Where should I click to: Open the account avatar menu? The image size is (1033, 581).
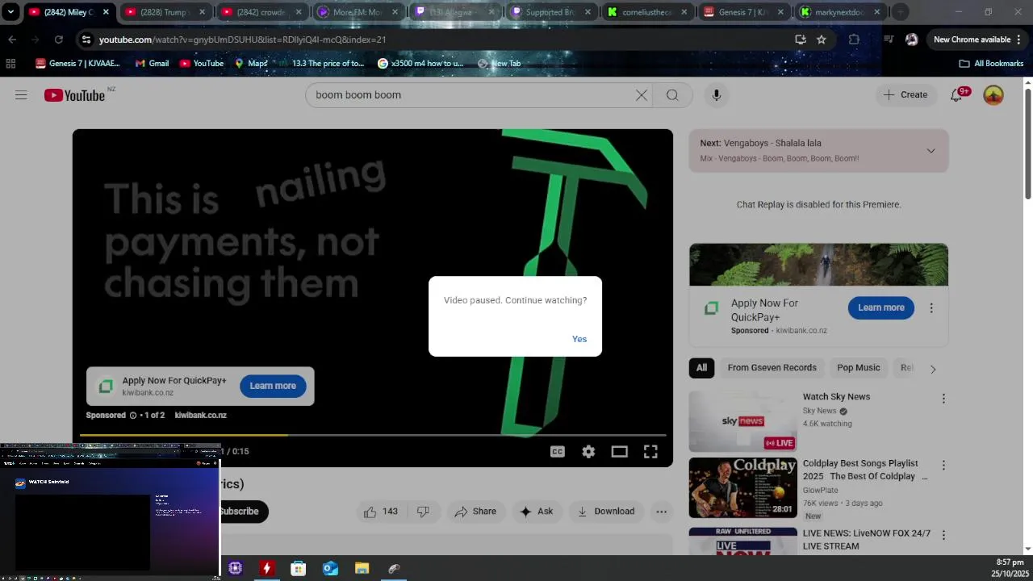click(x=993, y=95)
